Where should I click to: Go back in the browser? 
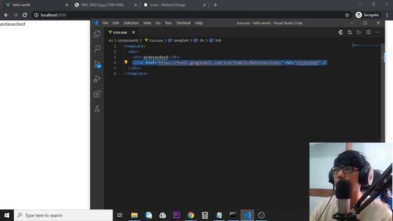click(x=6, y=15)
